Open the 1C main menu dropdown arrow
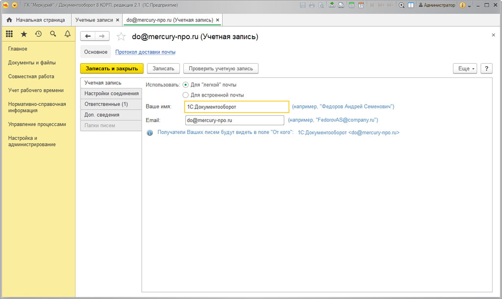Viewport: 502px width, 299px height. pos(14,5)
